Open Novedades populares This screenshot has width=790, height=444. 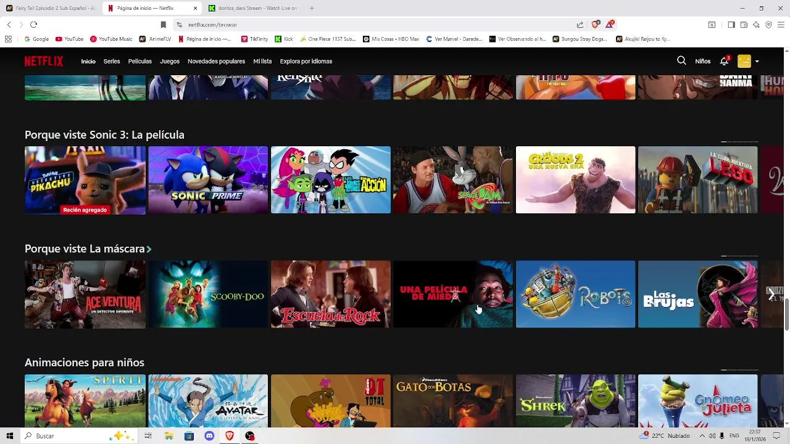point(216,61)
